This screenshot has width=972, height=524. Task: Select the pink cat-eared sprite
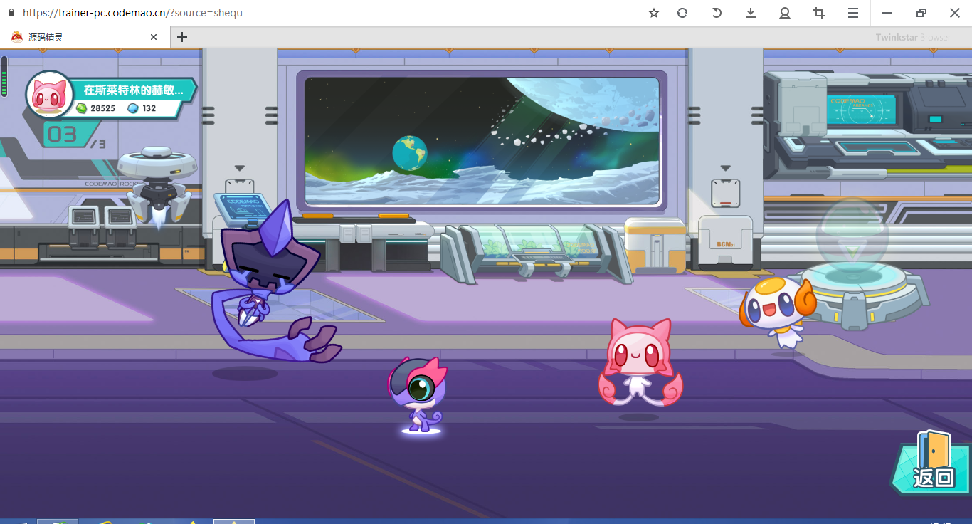pyautogui.click(x=639, y=363)
